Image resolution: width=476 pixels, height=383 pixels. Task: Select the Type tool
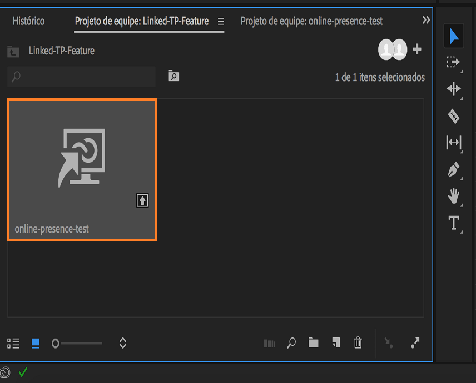(454, 223)
